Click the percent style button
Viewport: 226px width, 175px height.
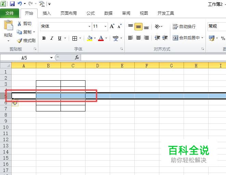pos(223,38)
